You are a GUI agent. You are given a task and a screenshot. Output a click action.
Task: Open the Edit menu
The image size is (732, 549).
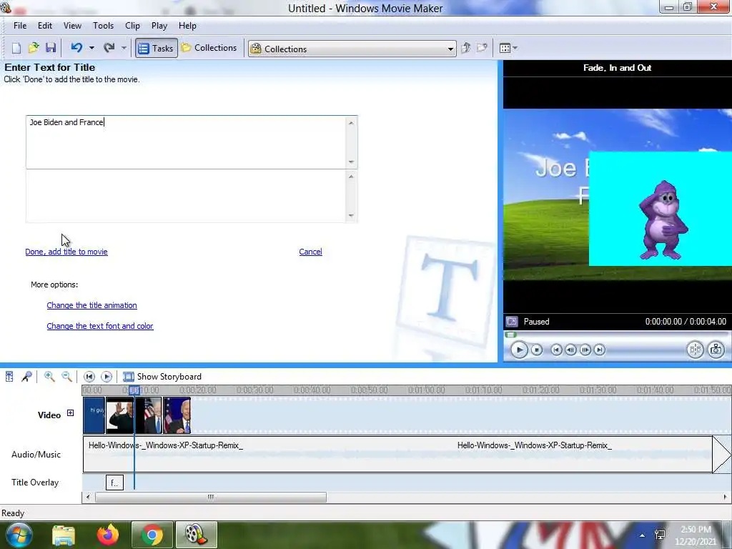pos(45,26)
